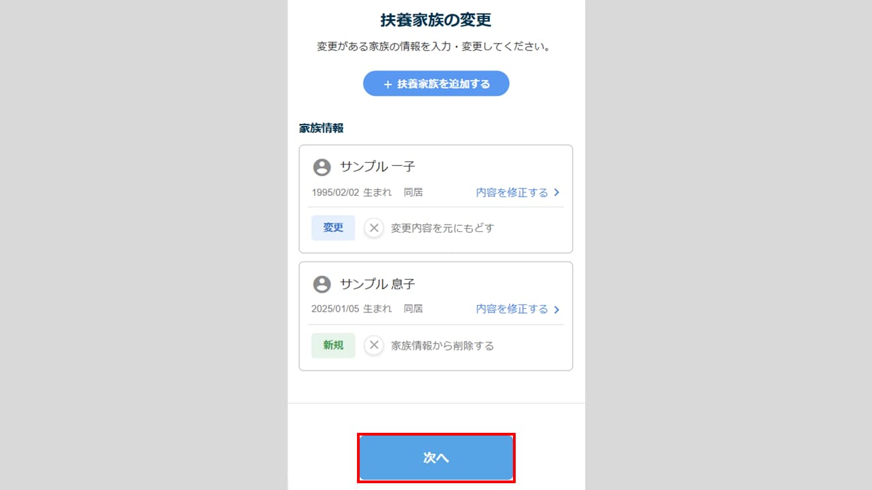Open 内容を修正する link for サンプル 息子
The width and height of the screenshot is (872, 490).
tap(512, 309)
